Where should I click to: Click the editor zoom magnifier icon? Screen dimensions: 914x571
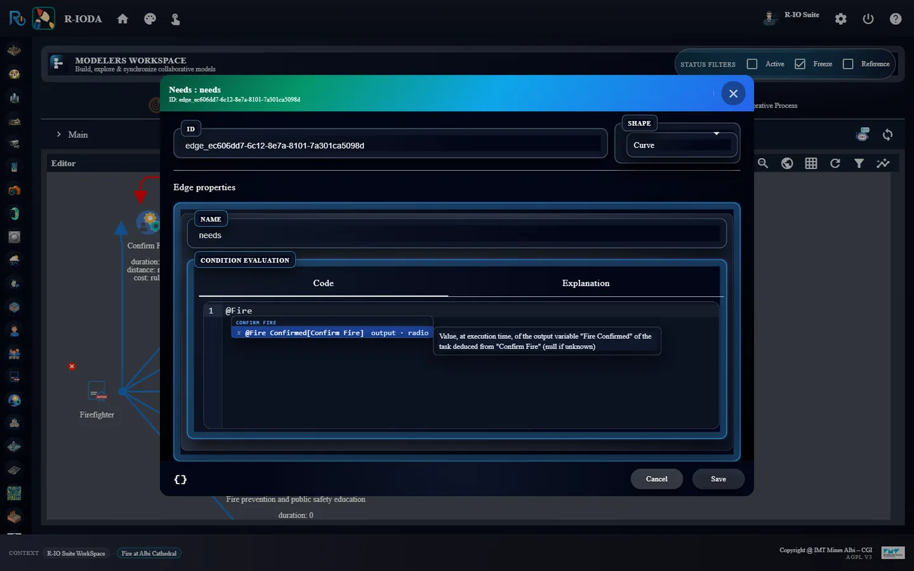click(763, 163)
